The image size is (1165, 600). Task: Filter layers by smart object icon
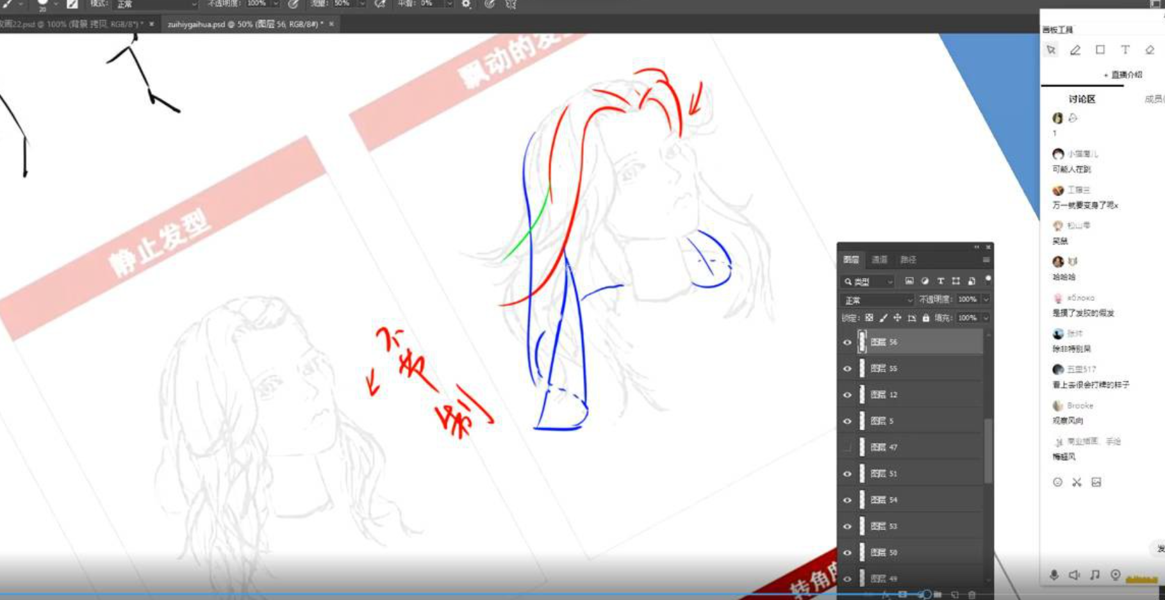971,281
